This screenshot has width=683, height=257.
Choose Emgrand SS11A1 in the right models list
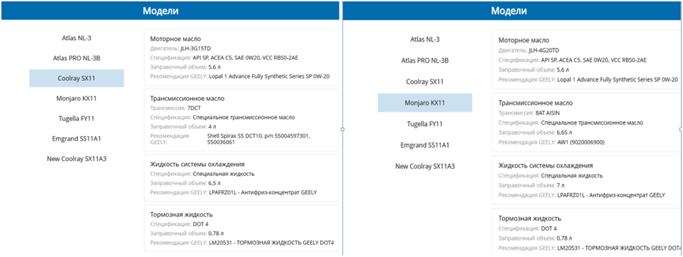[425, 145]
